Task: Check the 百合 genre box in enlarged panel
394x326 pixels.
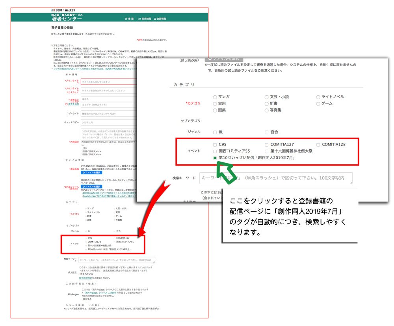Action: [267, 132]
